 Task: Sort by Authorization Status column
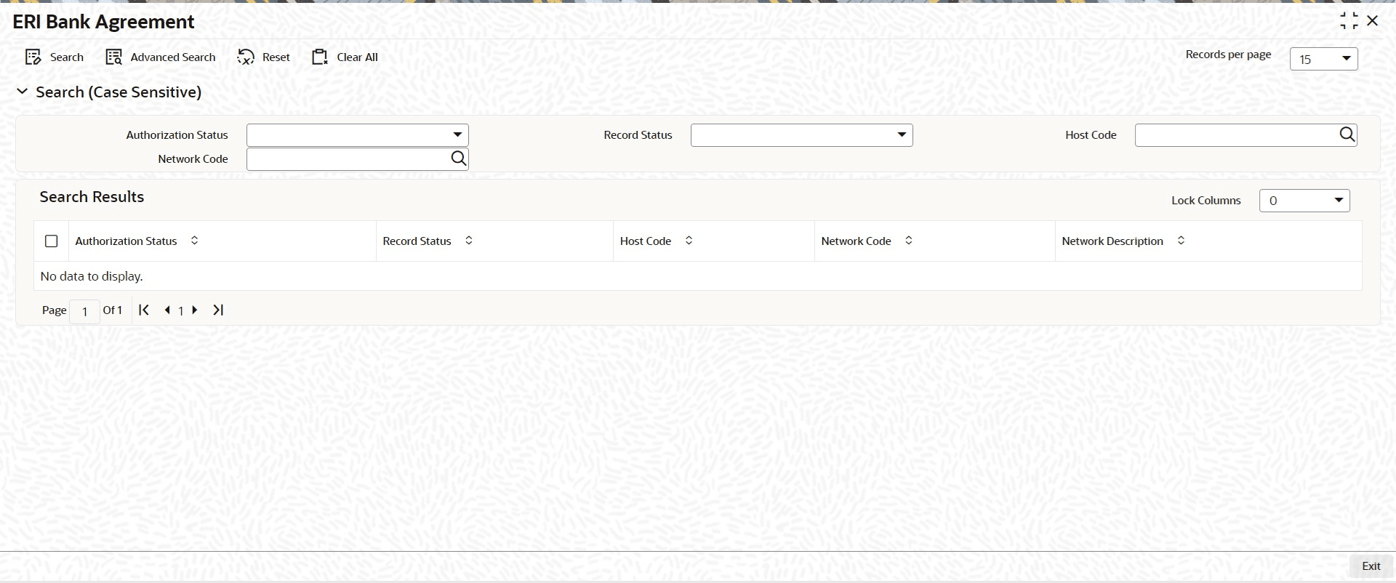point(194,241)
